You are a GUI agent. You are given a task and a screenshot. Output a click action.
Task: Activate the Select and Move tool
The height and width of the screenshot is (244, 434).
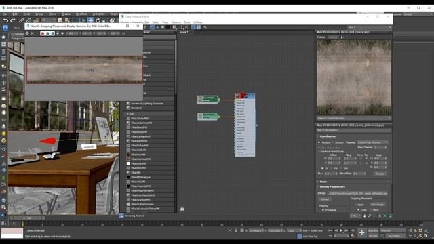click(90, 20)
